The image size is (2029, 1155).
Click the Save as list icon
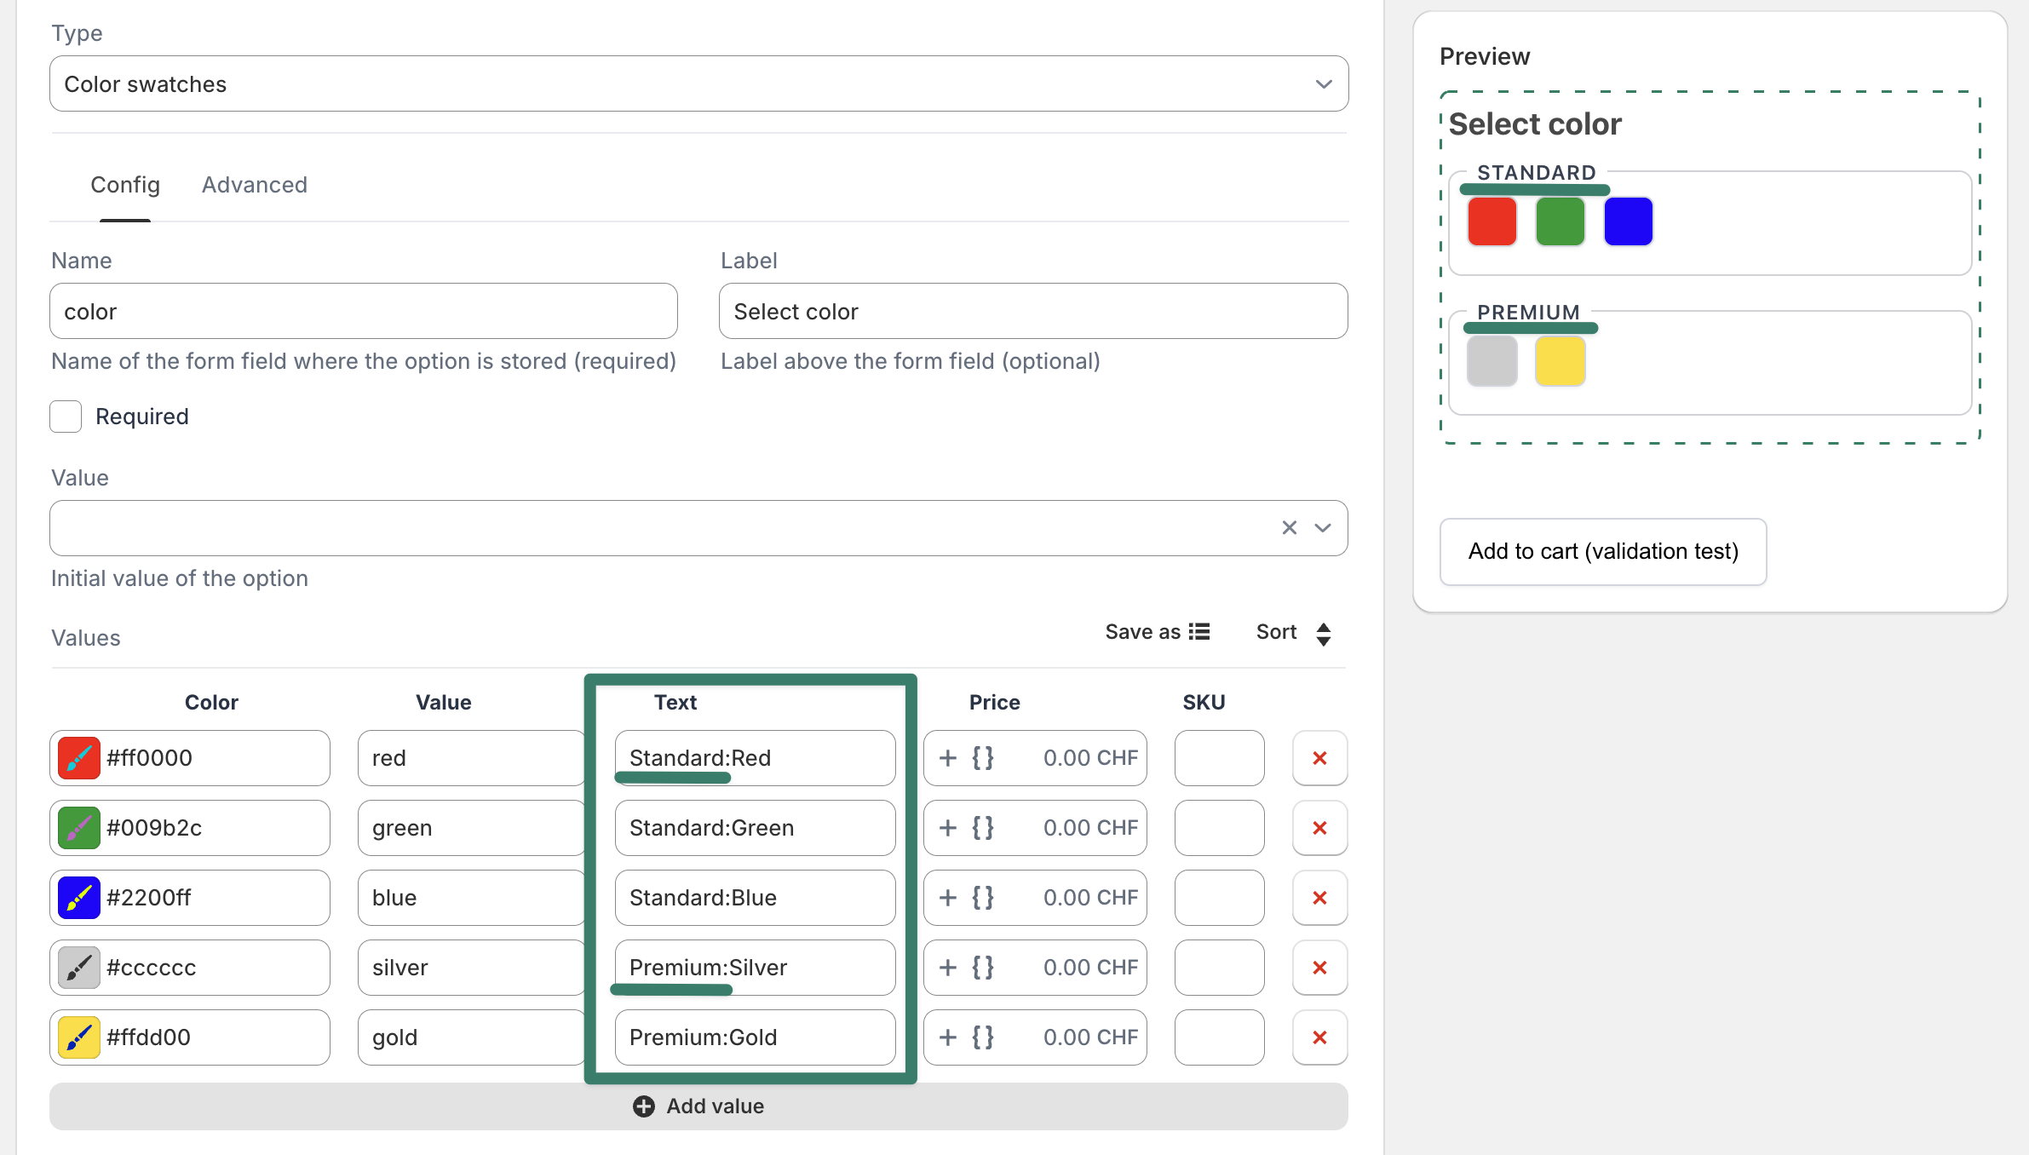tap(1199, 632)
